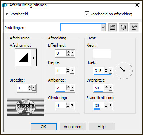Increase Effenheid with the up arrow
Screen dimensions: 143x135
68,52
